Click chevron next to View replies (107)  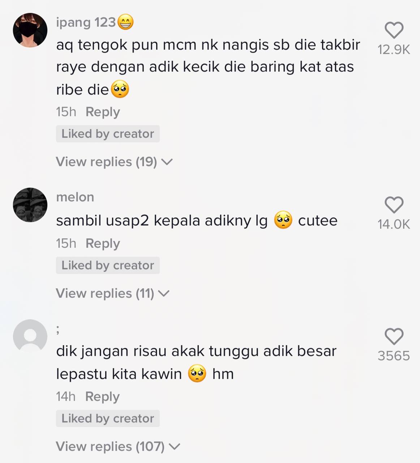click(174, 447)
